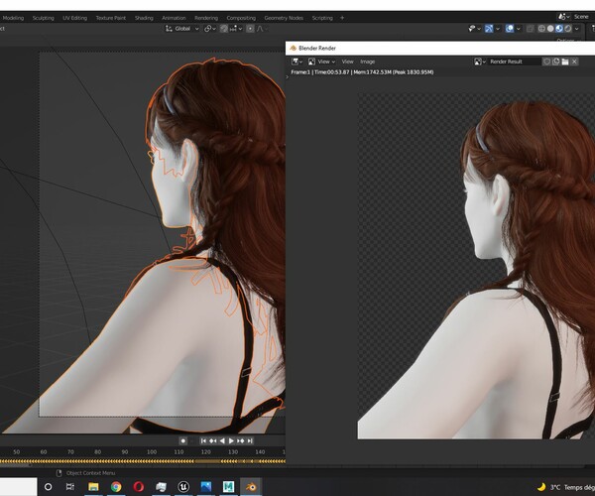Viewport: 595px width, 496px height.
Task: Select Material Preview shading
Action: point(559,29)
